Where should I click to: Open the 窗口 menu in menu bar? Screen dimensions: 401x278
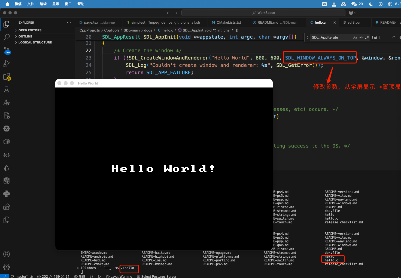click(x=68, y=4)
